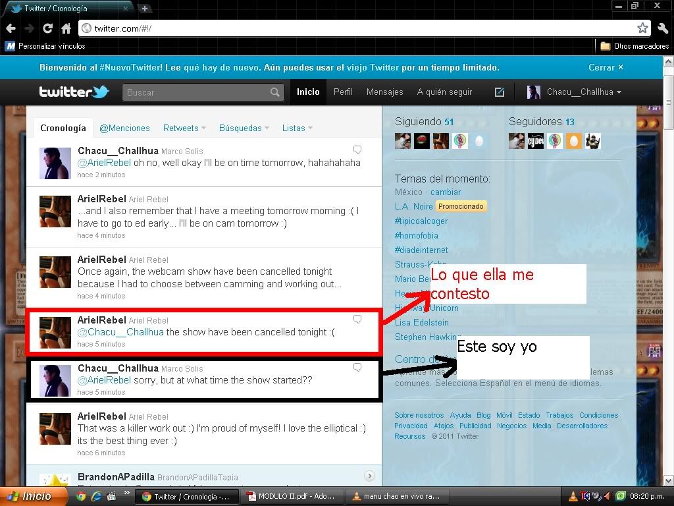Open Mensajes in top navigation

pyautogui.click(x=384, y=92)
